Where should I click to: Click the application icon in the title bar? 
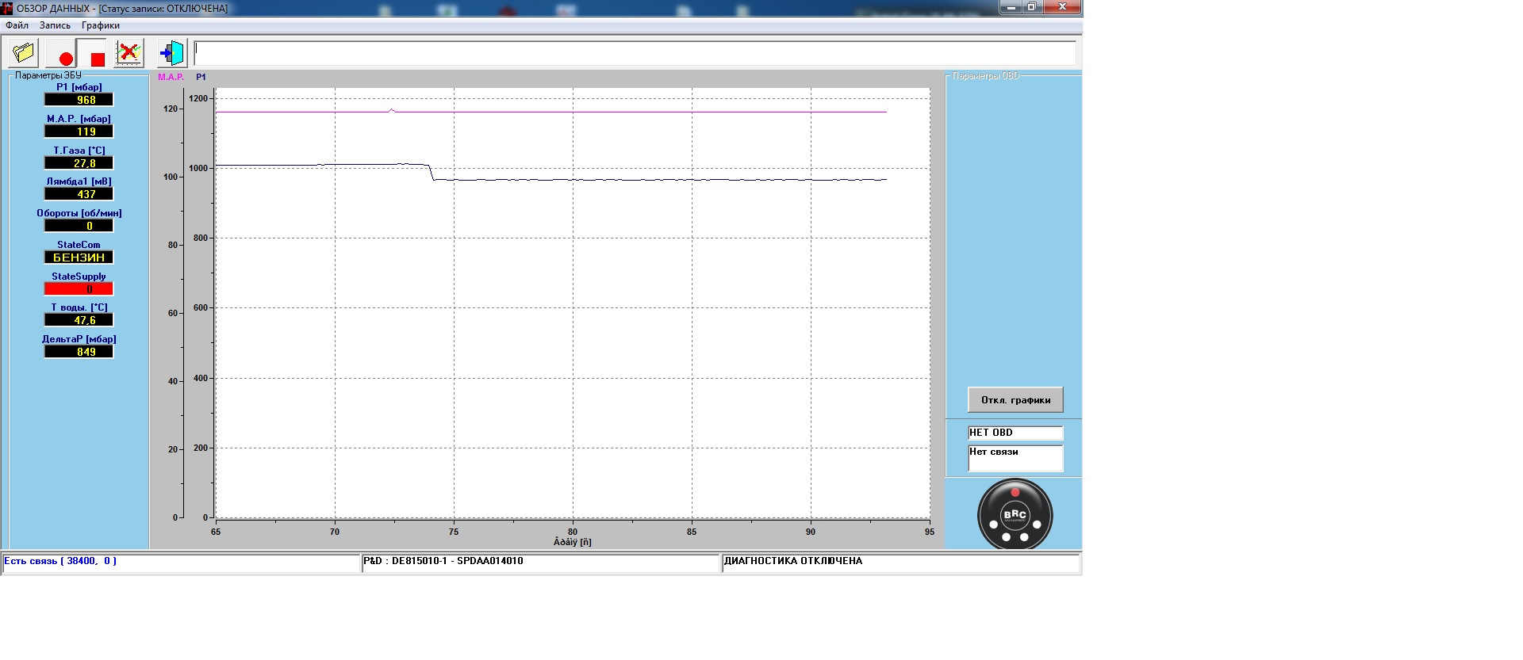click(7, 8)
